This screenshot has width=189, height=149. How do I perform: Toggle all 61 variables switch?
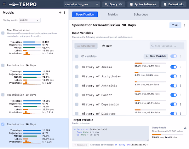coord(174,56)
